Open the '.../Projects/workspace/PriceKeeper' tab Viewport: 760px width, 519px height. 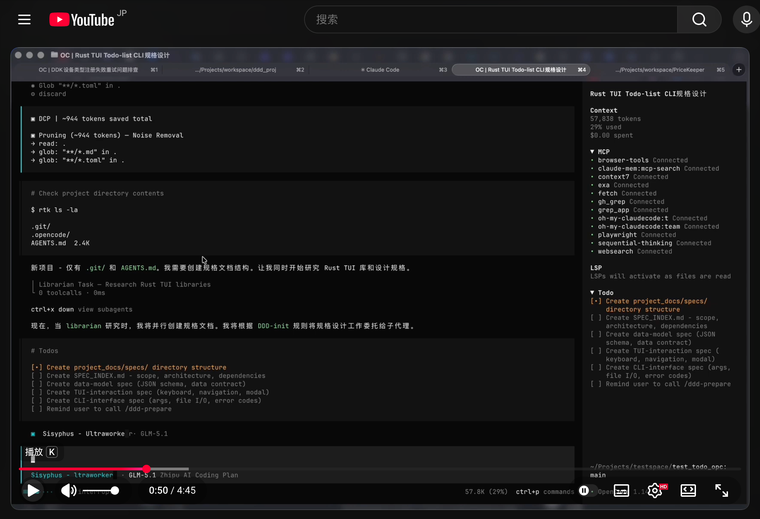pos(660,70)
